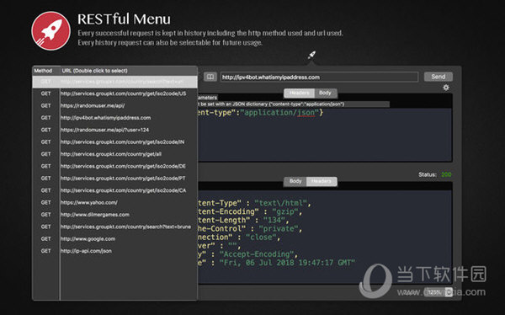Open settings with the gear icon

[x=446, y=88]
